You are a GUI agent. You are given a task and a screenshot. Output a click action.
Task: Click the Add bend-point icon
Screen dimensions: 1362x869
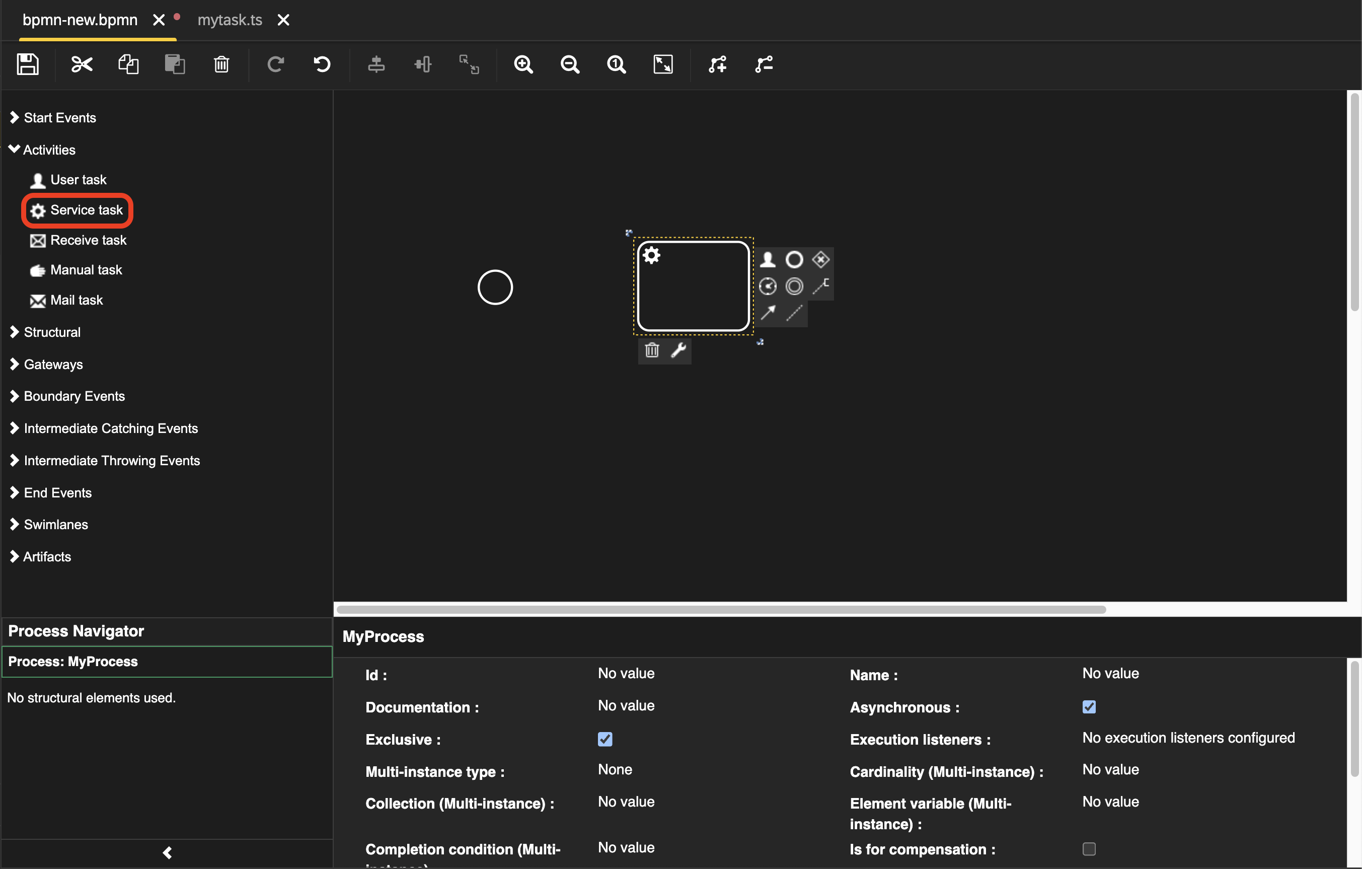click(717, 64)
